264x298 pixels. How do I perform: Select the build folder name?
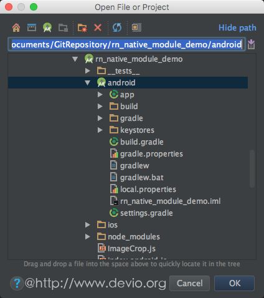[129, 107]
